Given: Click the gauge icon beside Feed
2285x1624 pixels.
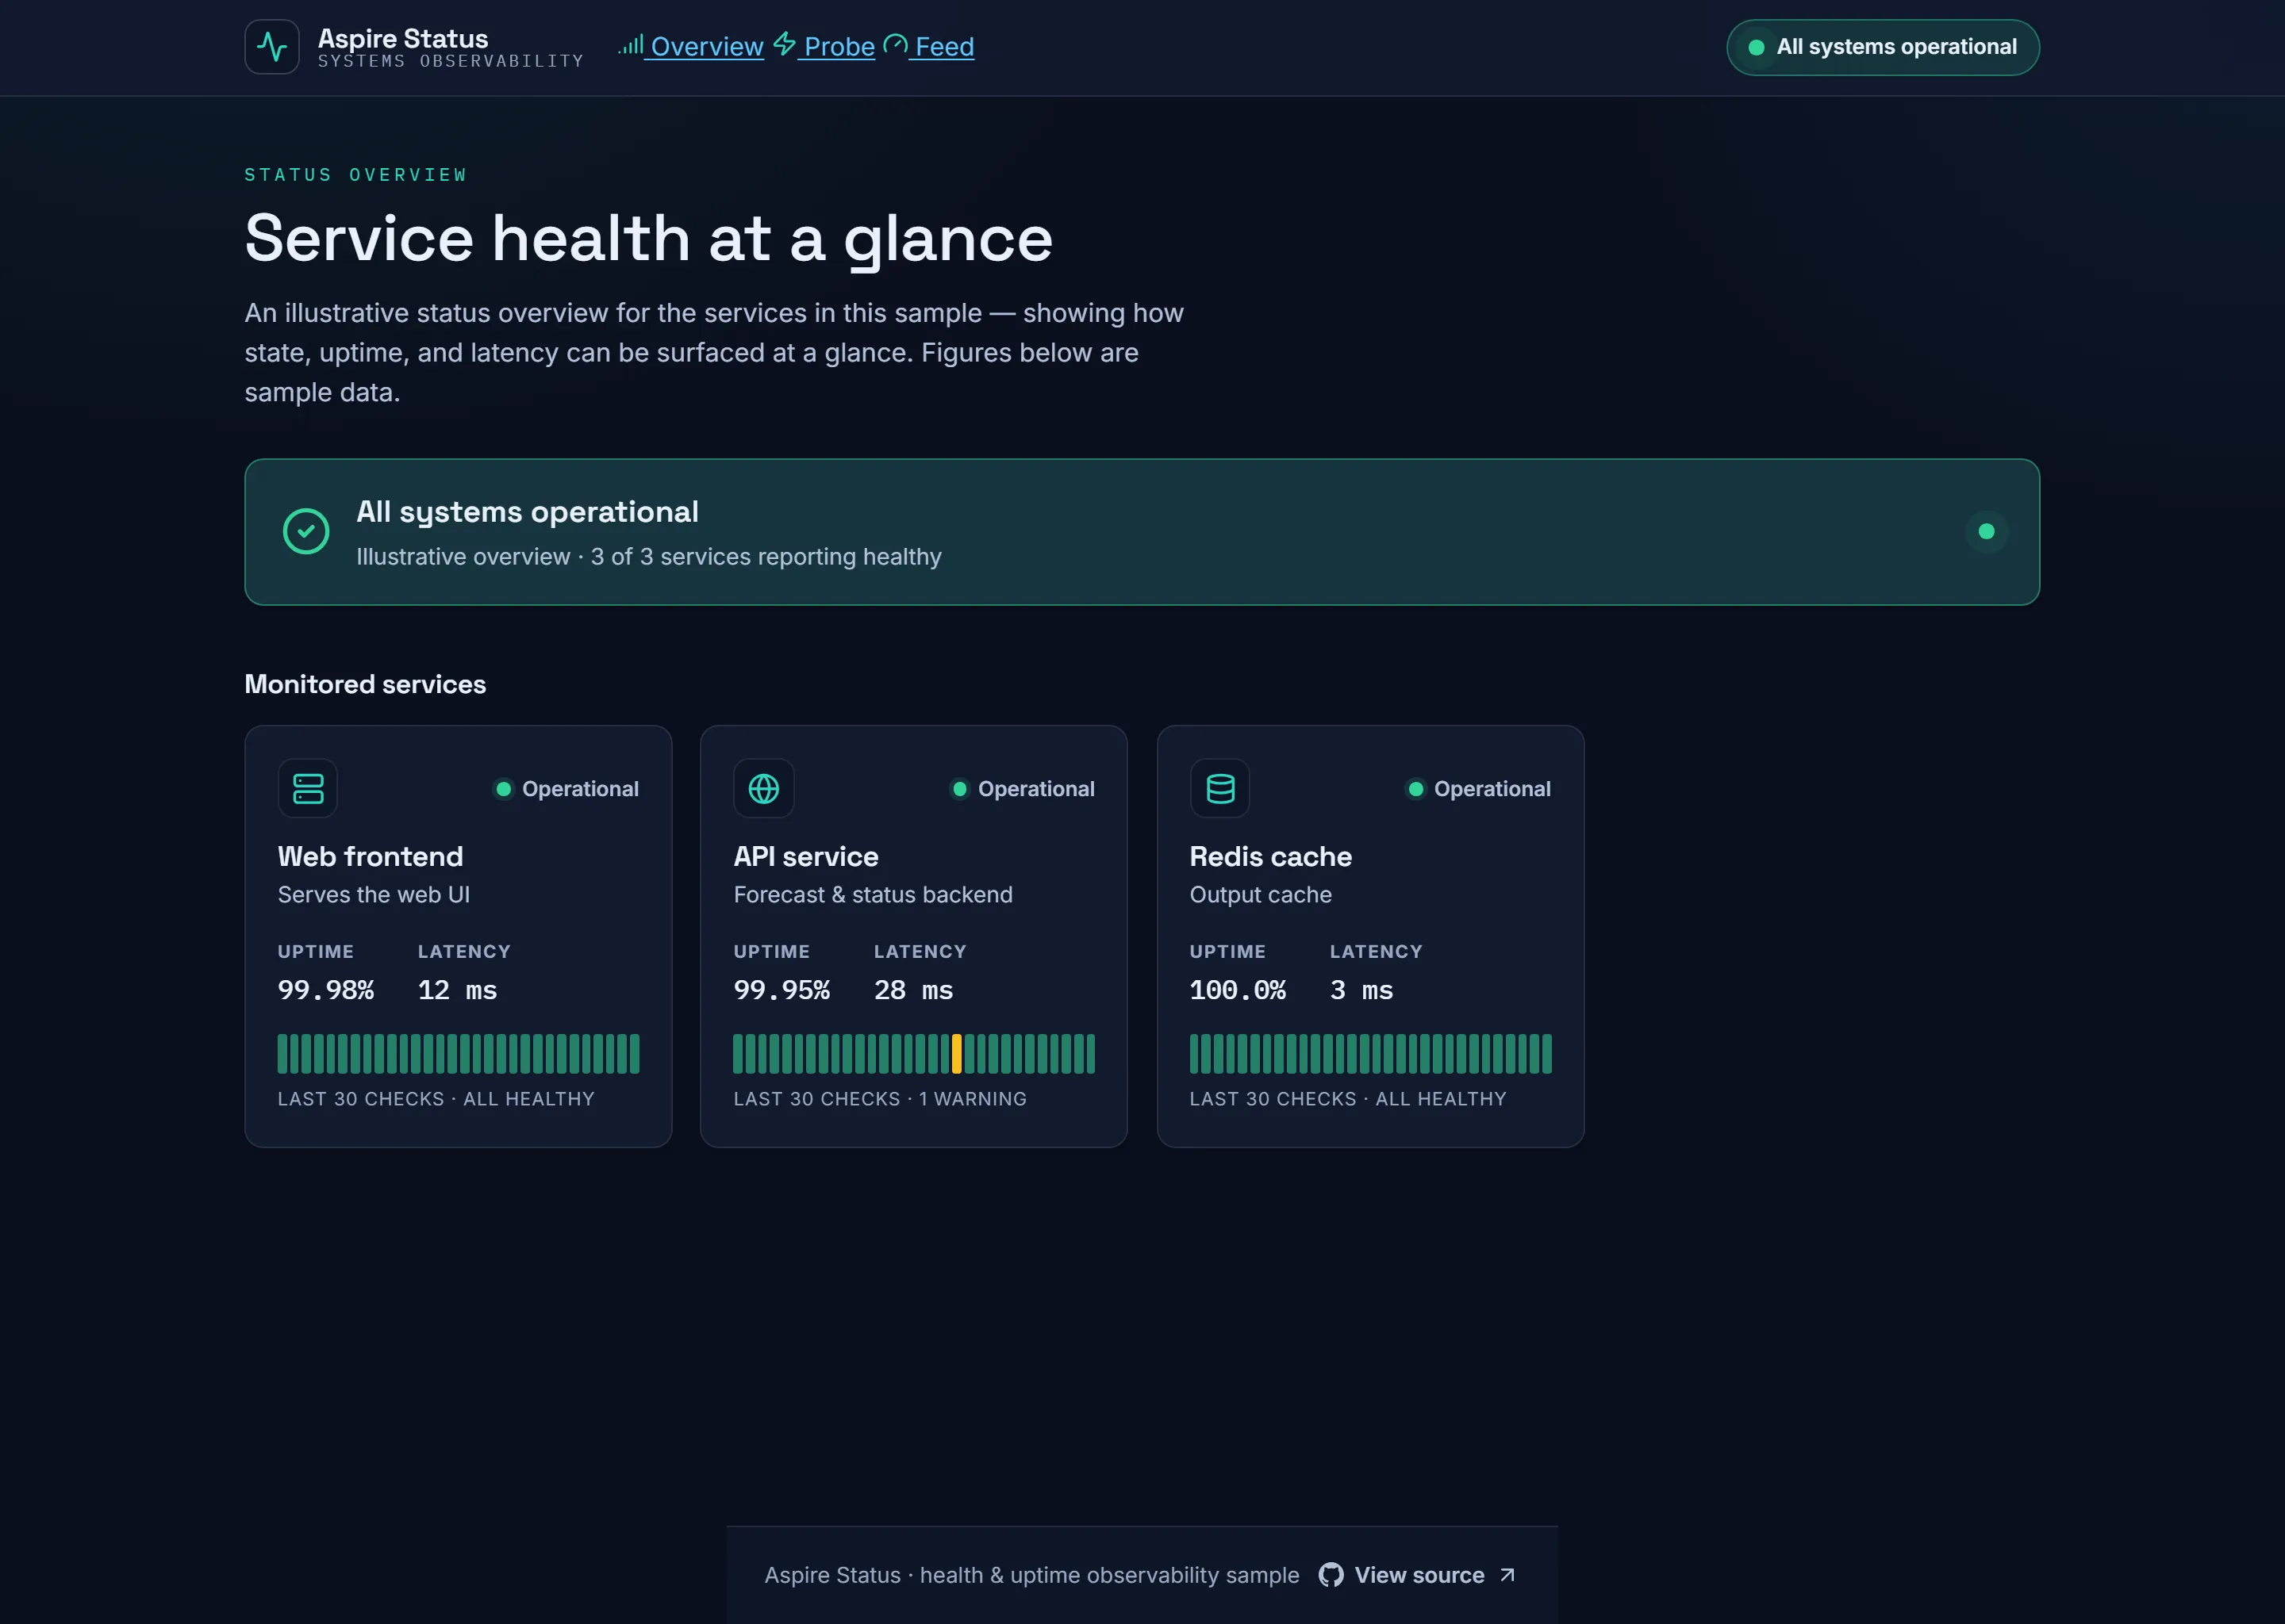Looking at the screenshot, I should [x=896, y=44].
